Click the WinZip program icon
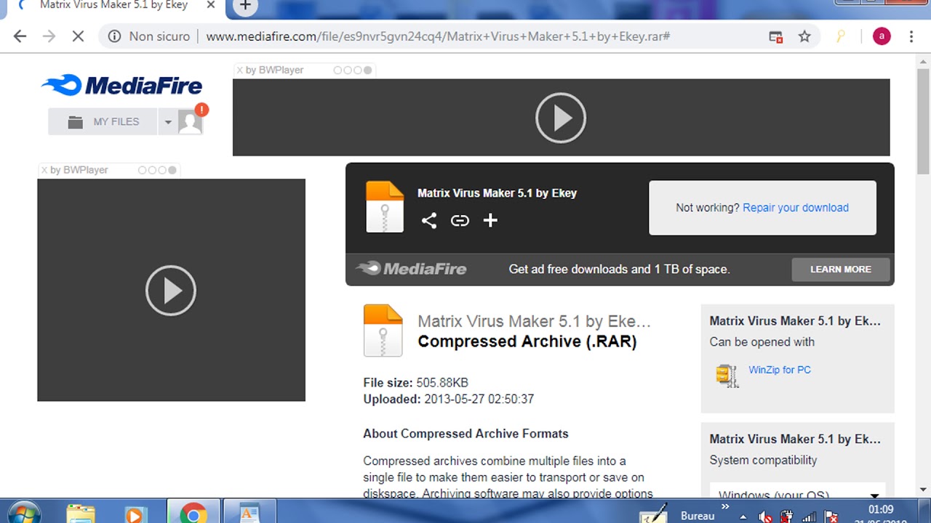The image size is (931, 523). click(x=727, y=376)
